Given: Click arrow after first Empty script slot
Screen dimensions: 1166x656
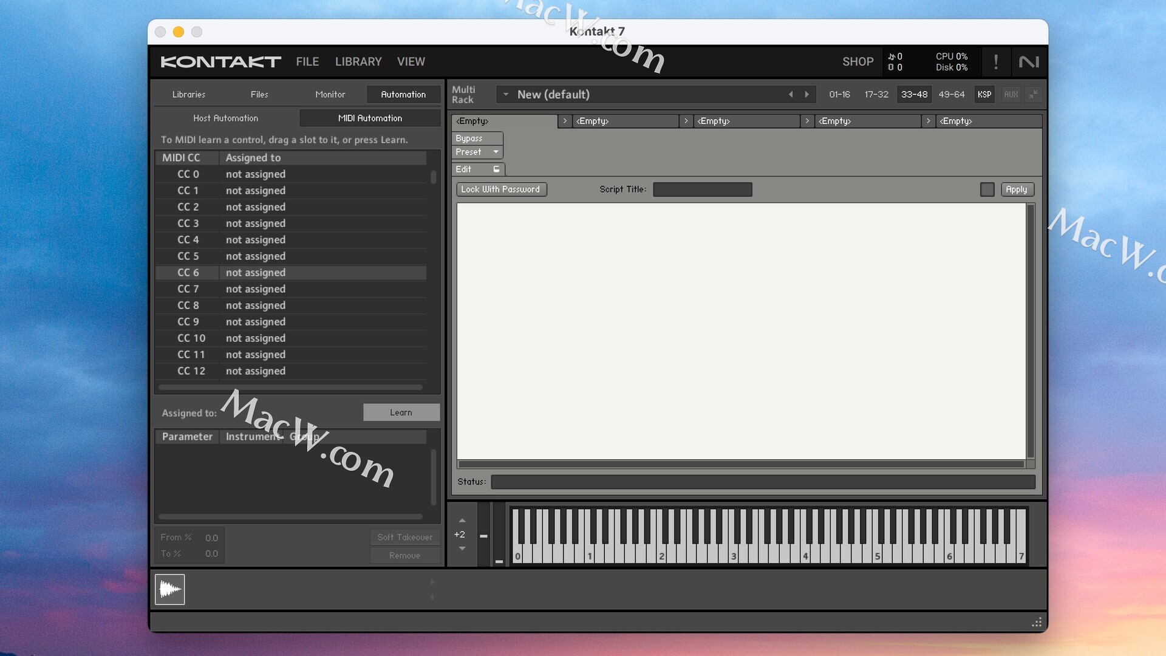Looking at the screenshot, I should (565, 121).
